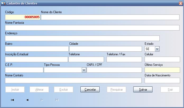Click previous record navigation arrow

click(27, 100)
